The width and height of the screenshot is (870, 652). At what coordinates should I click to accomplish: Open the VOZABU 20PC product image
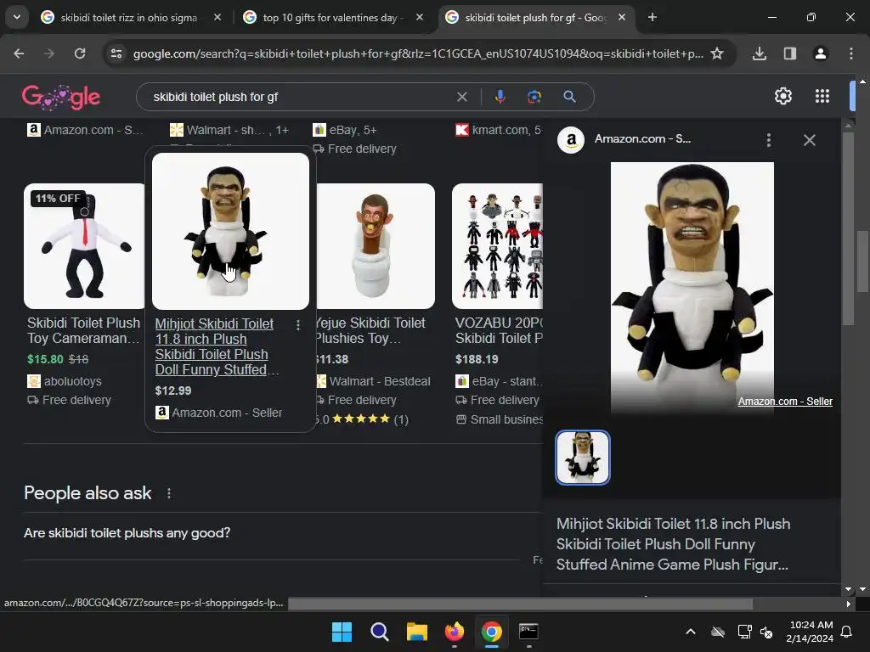pyautogui.click(x=497, y=246)
